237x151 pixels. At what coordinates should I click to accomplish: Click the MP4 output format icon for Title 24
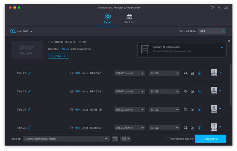(214, 109)
